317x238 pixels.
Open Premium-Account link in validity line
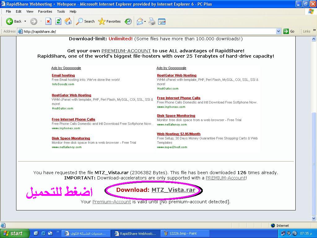click(111, 202)
